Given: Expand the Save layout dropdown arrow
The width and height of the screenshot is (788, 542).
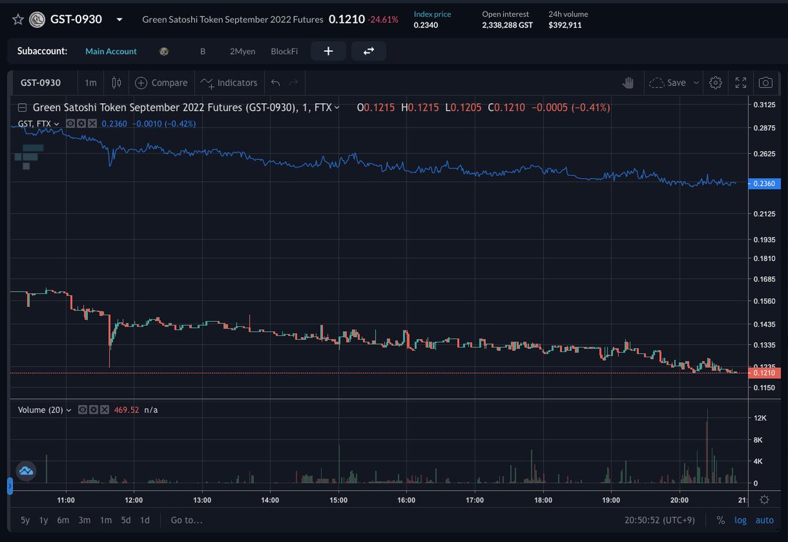Looking at the screenshot, I should pos(696,83).
